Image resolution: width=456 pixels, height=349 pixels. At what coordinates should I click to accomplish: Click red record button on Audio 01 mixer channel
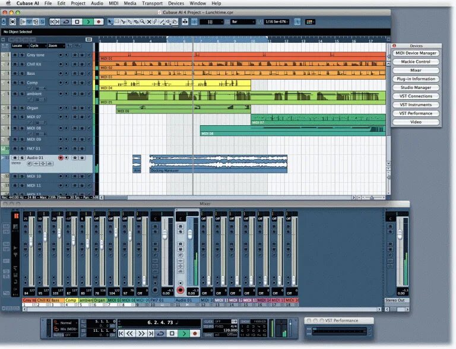[180, 290]
